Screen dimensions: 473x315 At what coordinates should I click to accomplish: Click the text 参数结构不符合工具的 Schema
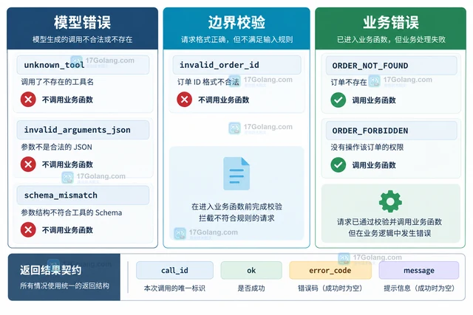click(72, 212)
